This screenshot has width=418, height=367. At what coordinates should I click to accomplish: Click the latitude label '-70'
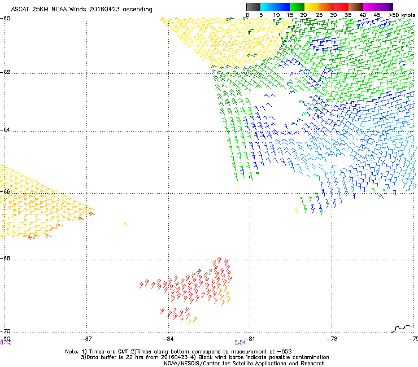point(5,331)
